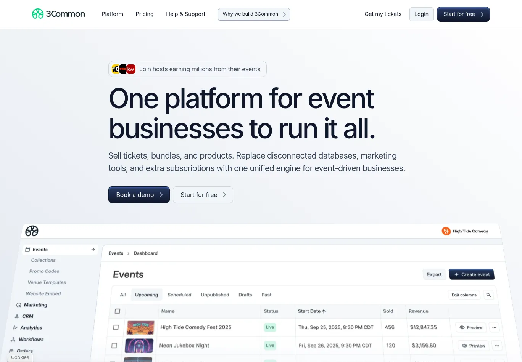Check the box for High Tide Comedy Fest 2025
The height and width of the screenshot is (362, 522).
(116, 327)
